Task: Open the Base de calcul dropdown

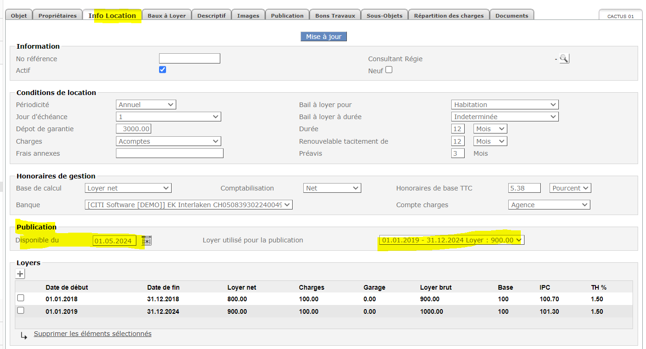Action: coord(128,188)
